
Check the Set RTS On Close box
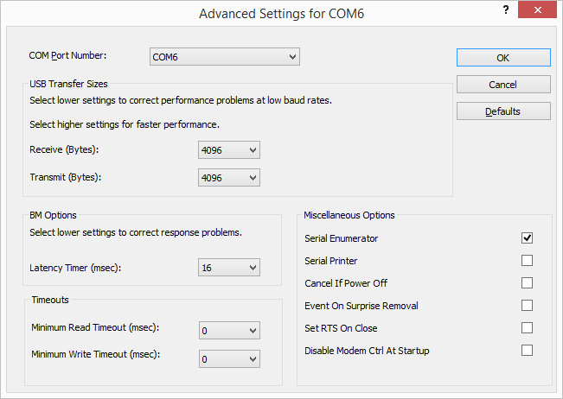click(527, 328)
